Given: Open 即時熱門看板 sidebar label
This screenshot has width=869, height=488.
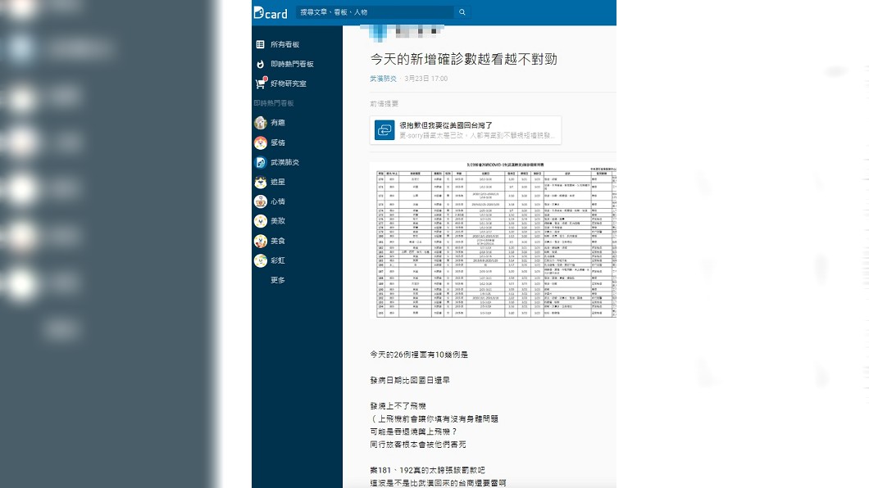Looking at the screenshot, I should click(292, 64).
